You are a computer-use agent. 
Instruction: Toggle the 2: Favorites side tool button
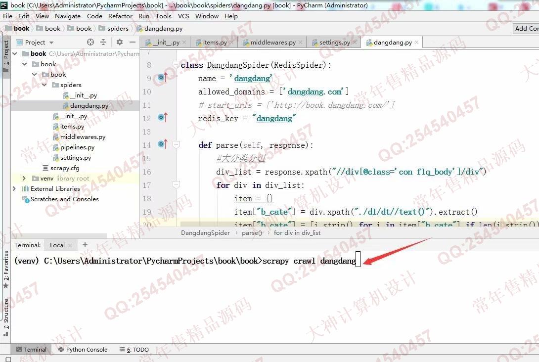pos(5,270)
